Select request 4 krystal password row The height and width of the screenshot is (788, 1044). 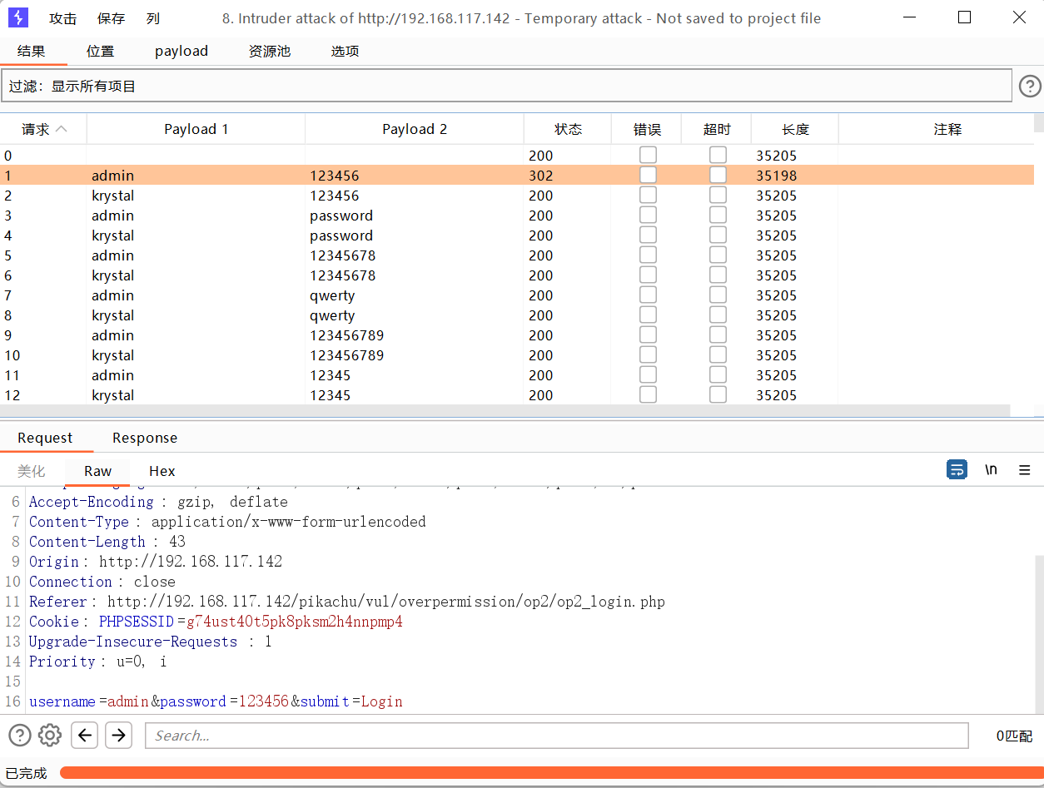(x=517, y=235)
